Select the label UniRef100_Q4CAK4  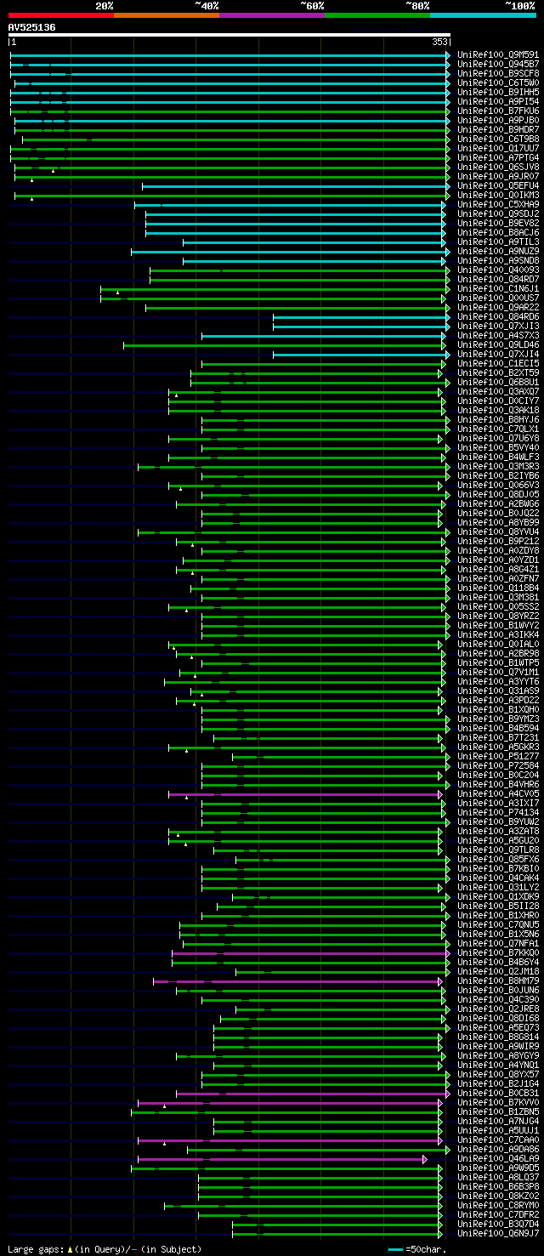click(x=498, y=878)
